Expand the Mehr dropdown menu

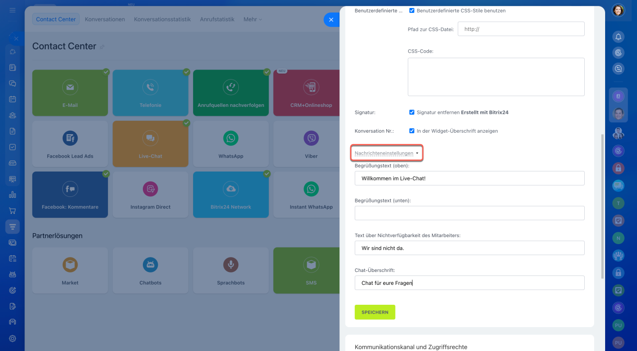pos(252,19)
